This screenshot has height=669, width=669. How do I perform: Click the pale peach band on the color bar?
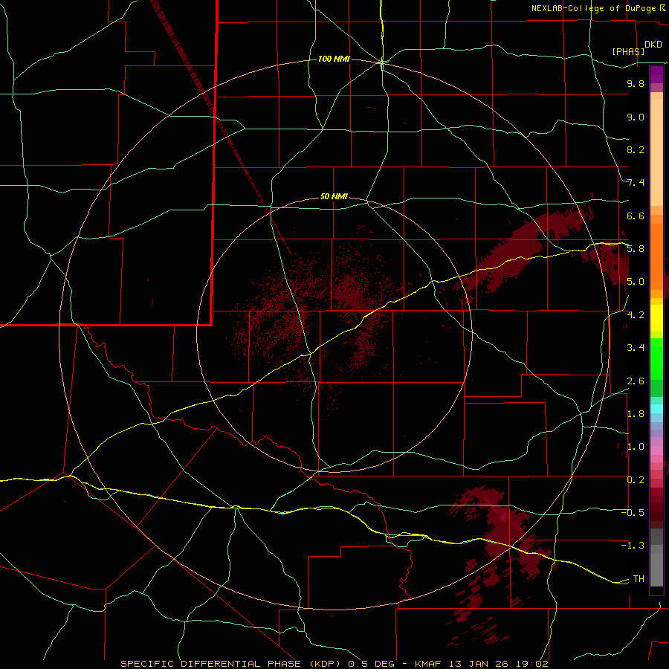click(656, 152)
